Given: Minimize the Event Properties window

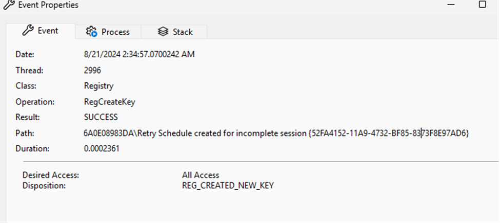Looking at the screenshot, I should point(451,5).
